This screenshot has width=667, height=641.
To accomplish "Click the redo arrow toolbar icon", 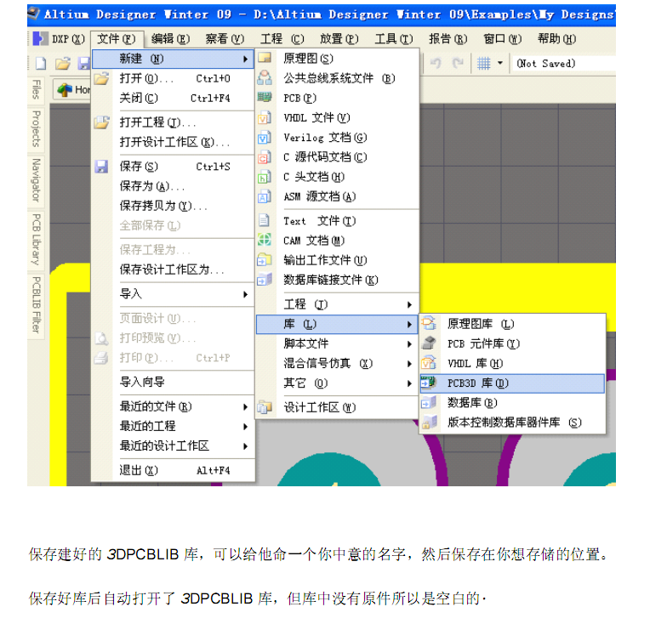I will click(x=458, y=63).
